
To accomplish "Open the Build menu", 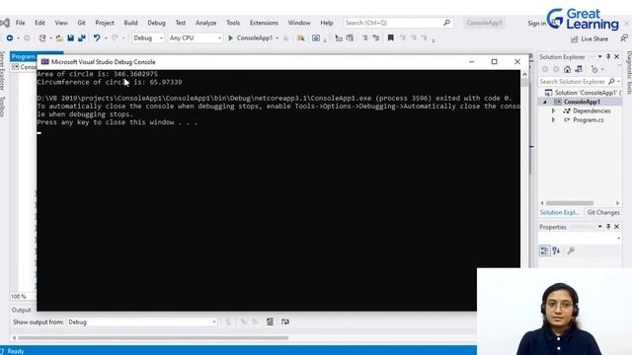I will [130, 23].
